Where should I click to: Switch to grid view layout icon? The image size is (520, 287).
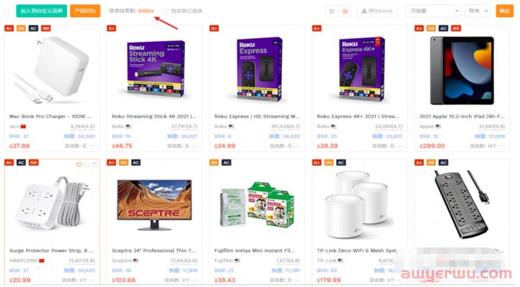point(345,11)
